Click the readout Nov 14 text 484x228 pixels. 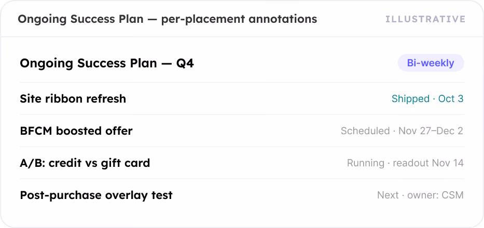[x=428, y=163]
